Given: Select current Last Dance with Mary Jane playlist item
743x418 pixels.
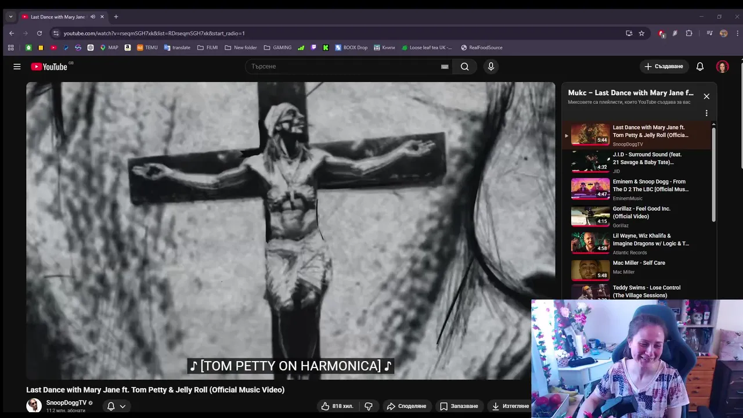Looking at the screenshot, I should pyautogui.click(x=636, y=135).
